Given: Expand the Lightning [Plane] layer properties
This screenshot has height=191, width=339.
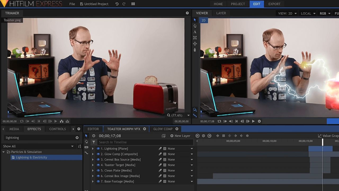Looking at the screenshot, I should coord(93,149).
